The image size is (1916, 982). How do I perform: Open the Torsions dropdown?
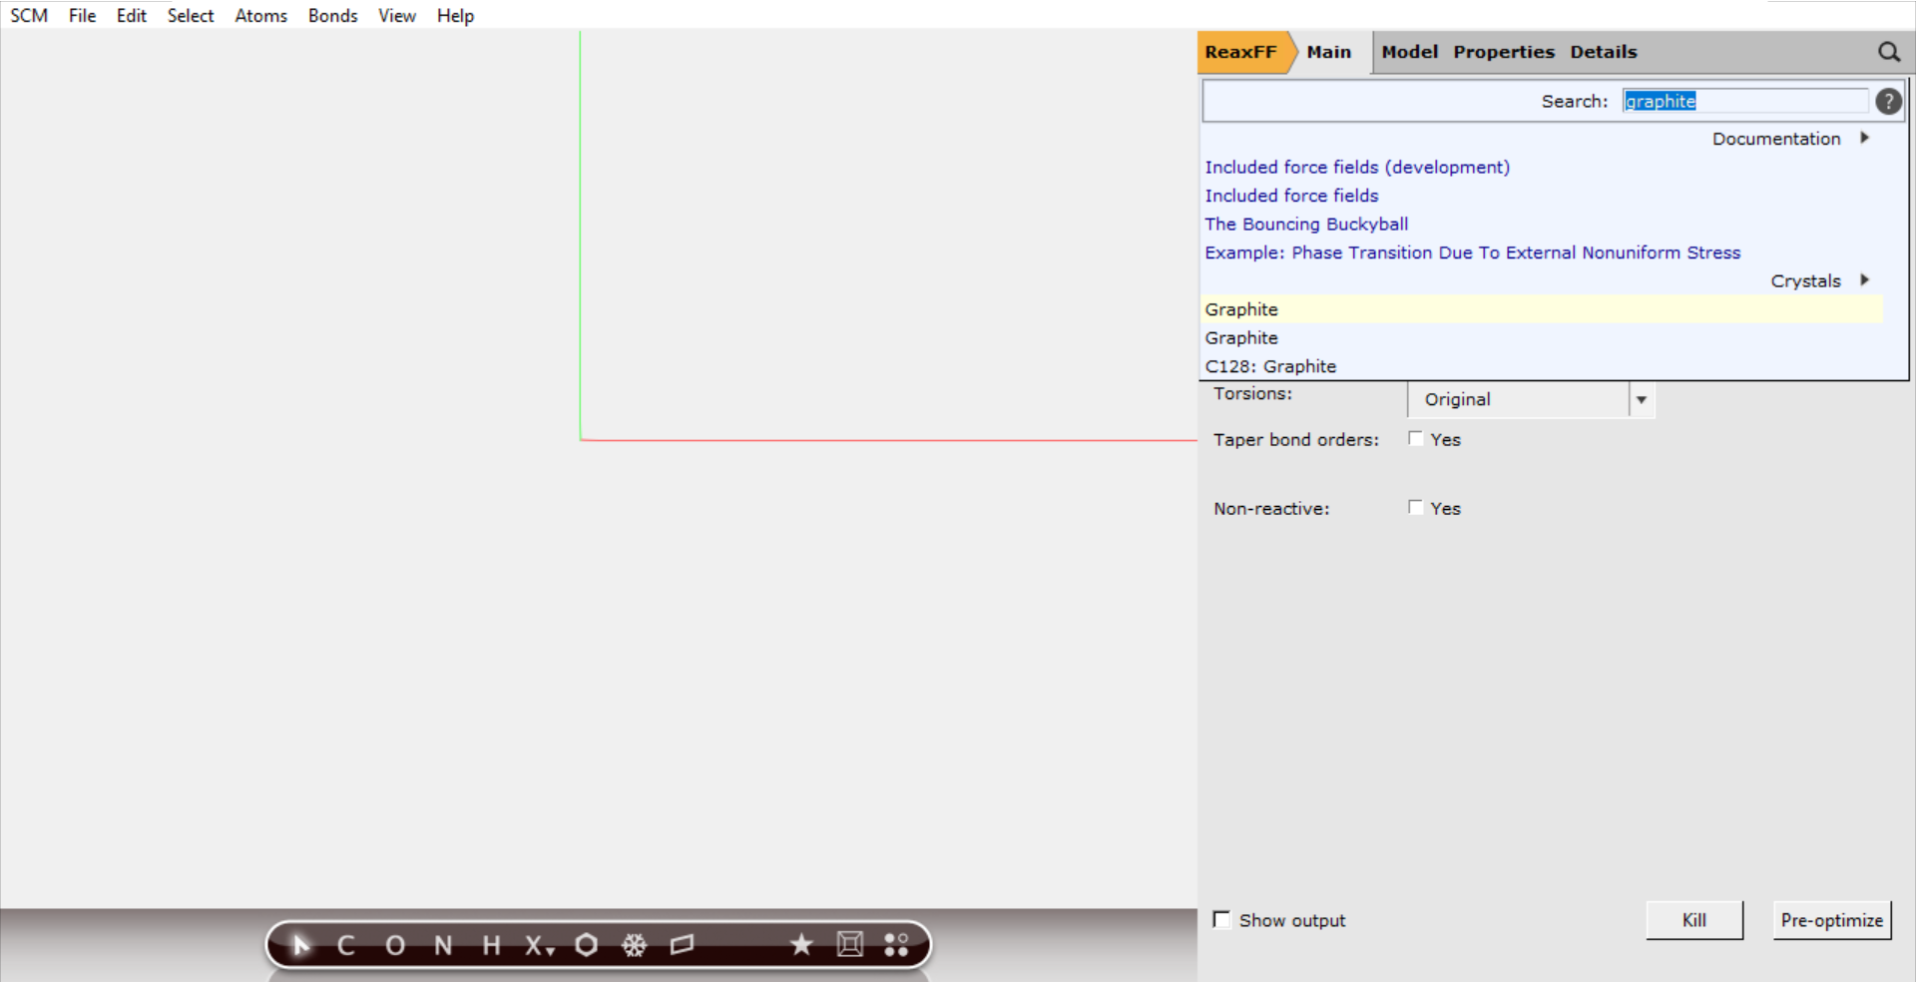1642,399
